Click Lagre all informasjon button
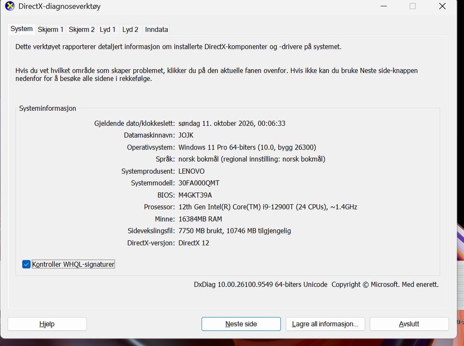Screen dimensions: 464x346 325,324
